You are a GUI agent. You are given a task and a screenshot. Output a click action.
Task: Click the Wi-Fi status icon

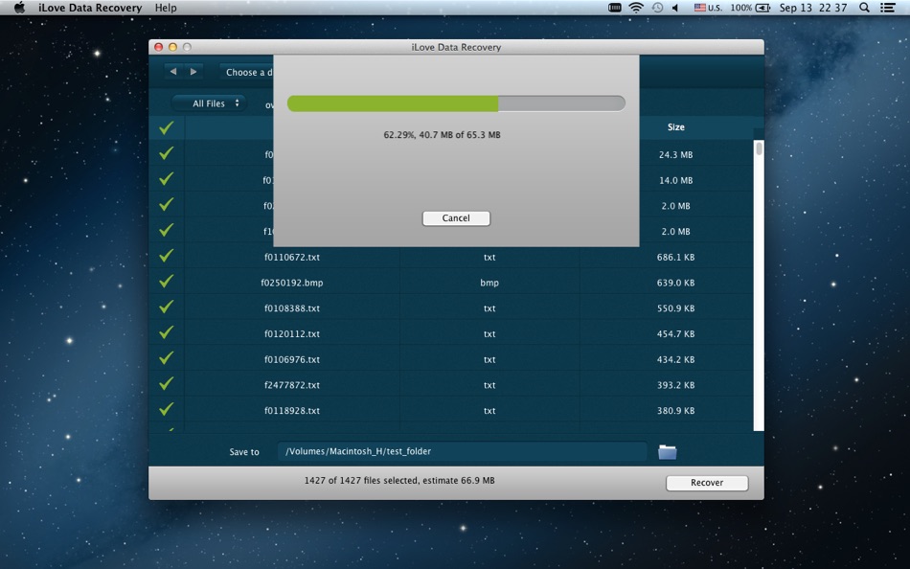(x=636, y=8)
